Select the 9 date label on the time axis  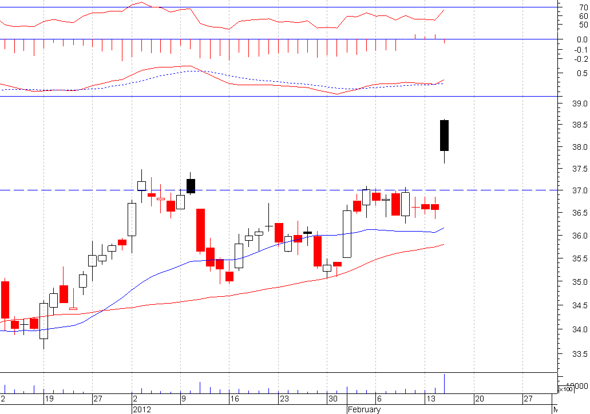pyautogui.click(x=183, y=399)
